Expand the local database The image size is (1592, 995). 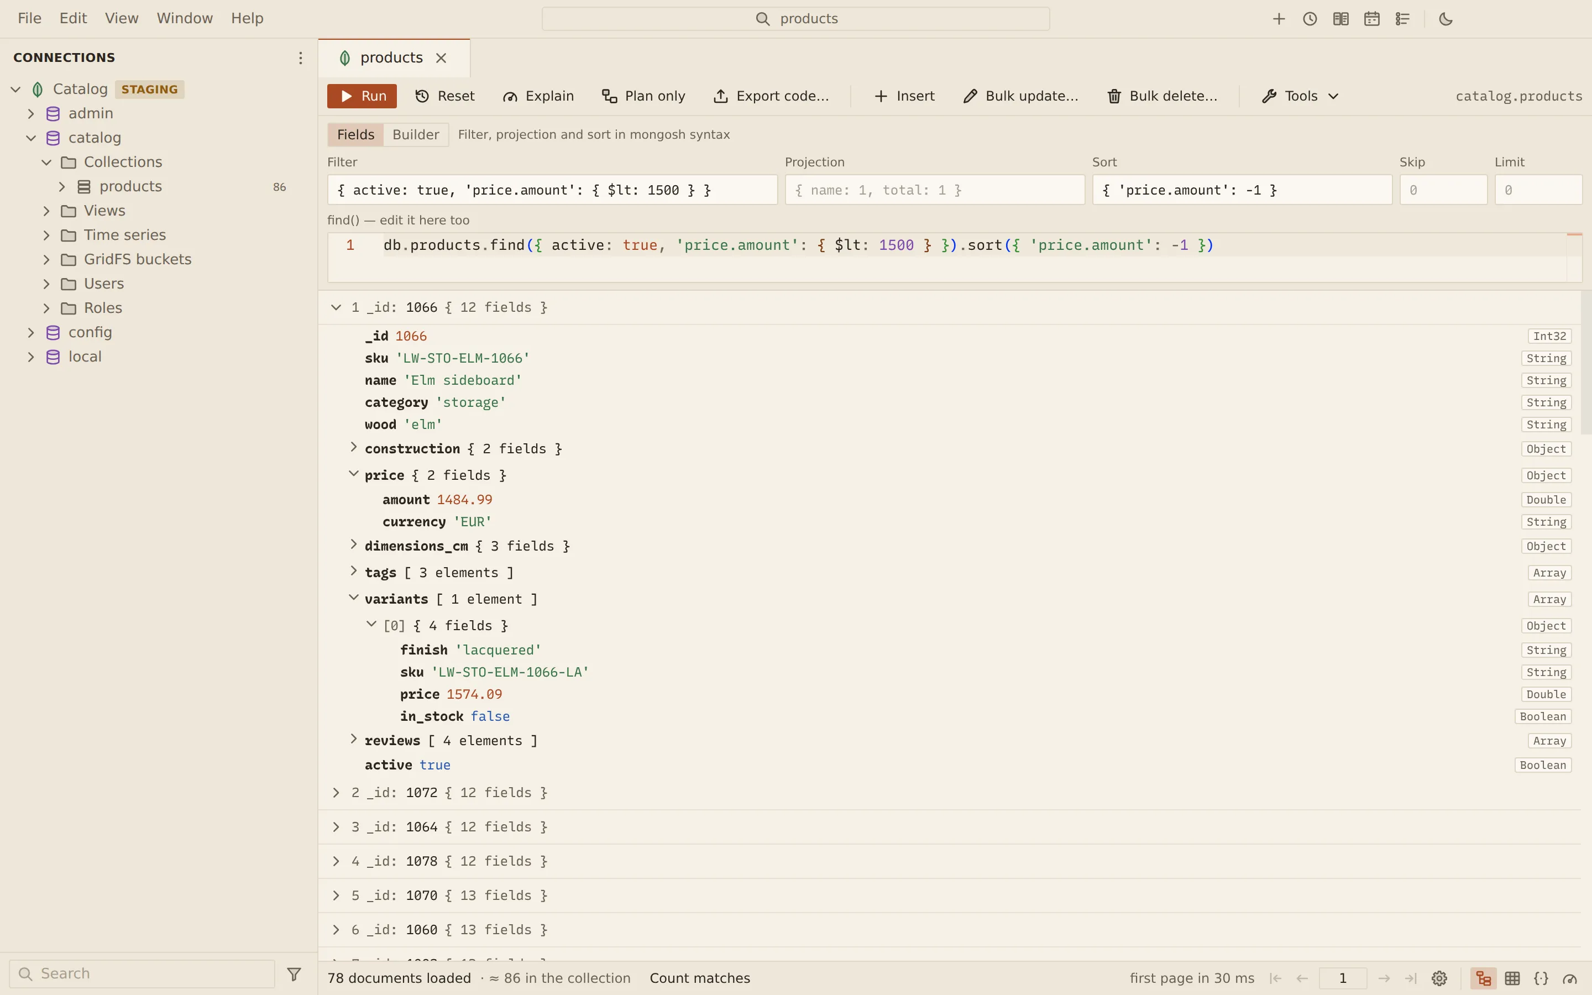point(31,357)
